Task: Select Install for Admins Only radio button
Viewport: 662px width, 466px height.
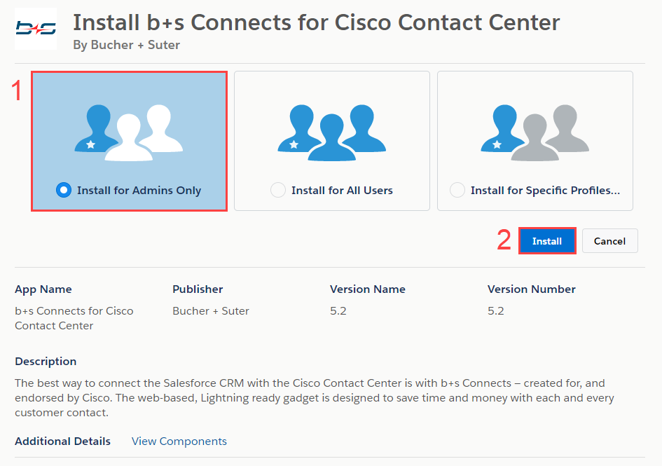Action: [64, 190]
